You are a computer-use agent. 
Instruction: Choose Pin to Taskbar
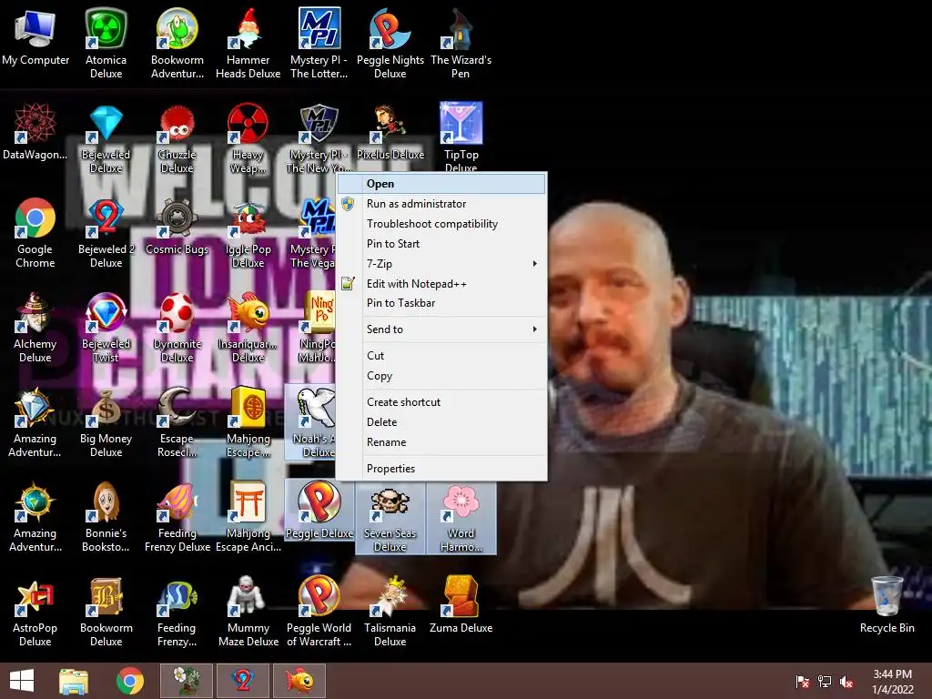[x=441, y=303]
